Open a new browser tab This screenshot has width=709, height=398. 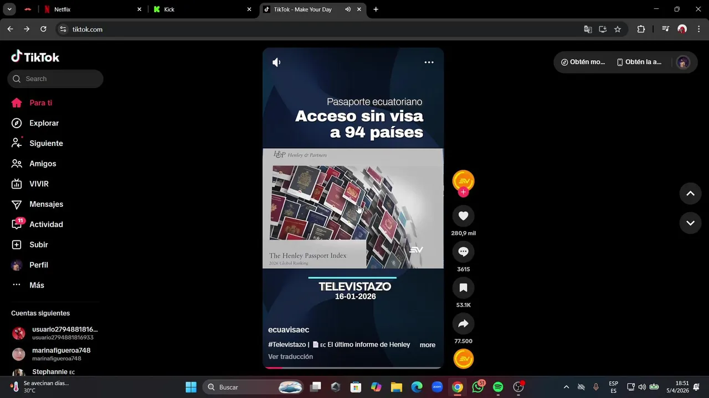376,9
